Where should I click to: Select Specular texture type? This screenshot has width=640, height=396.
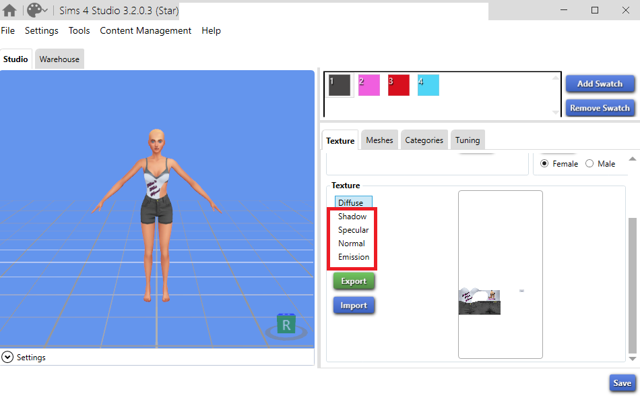pos(354,229)
